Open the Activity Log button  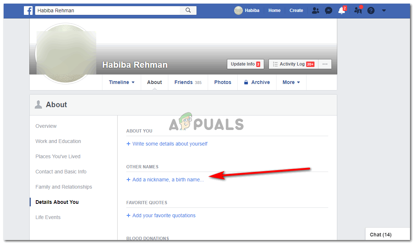293,64
